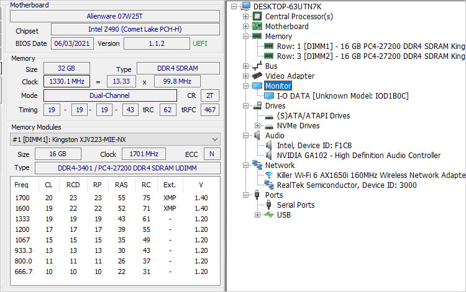The width and height of the screenshot is (466, 292).
Task: Click the Network node icon
Action: (257, 165)
